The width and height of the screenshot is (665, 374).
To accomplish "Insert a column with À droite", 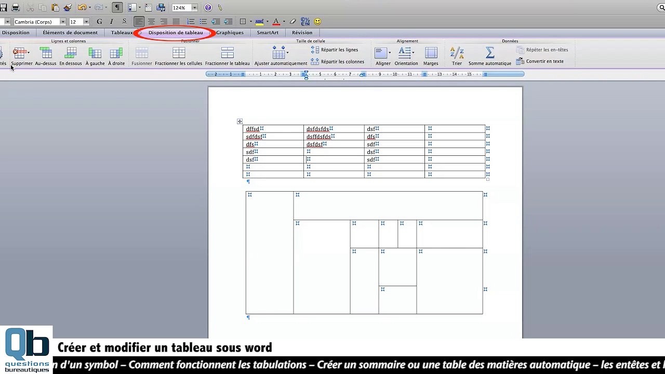I will coord(116,56).
